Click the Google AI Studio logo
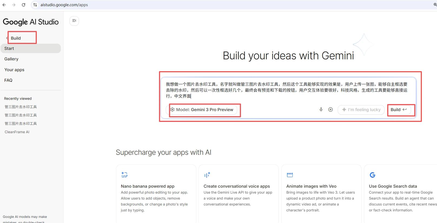This screenshot has height=223, width=437. tap(31, 22)
